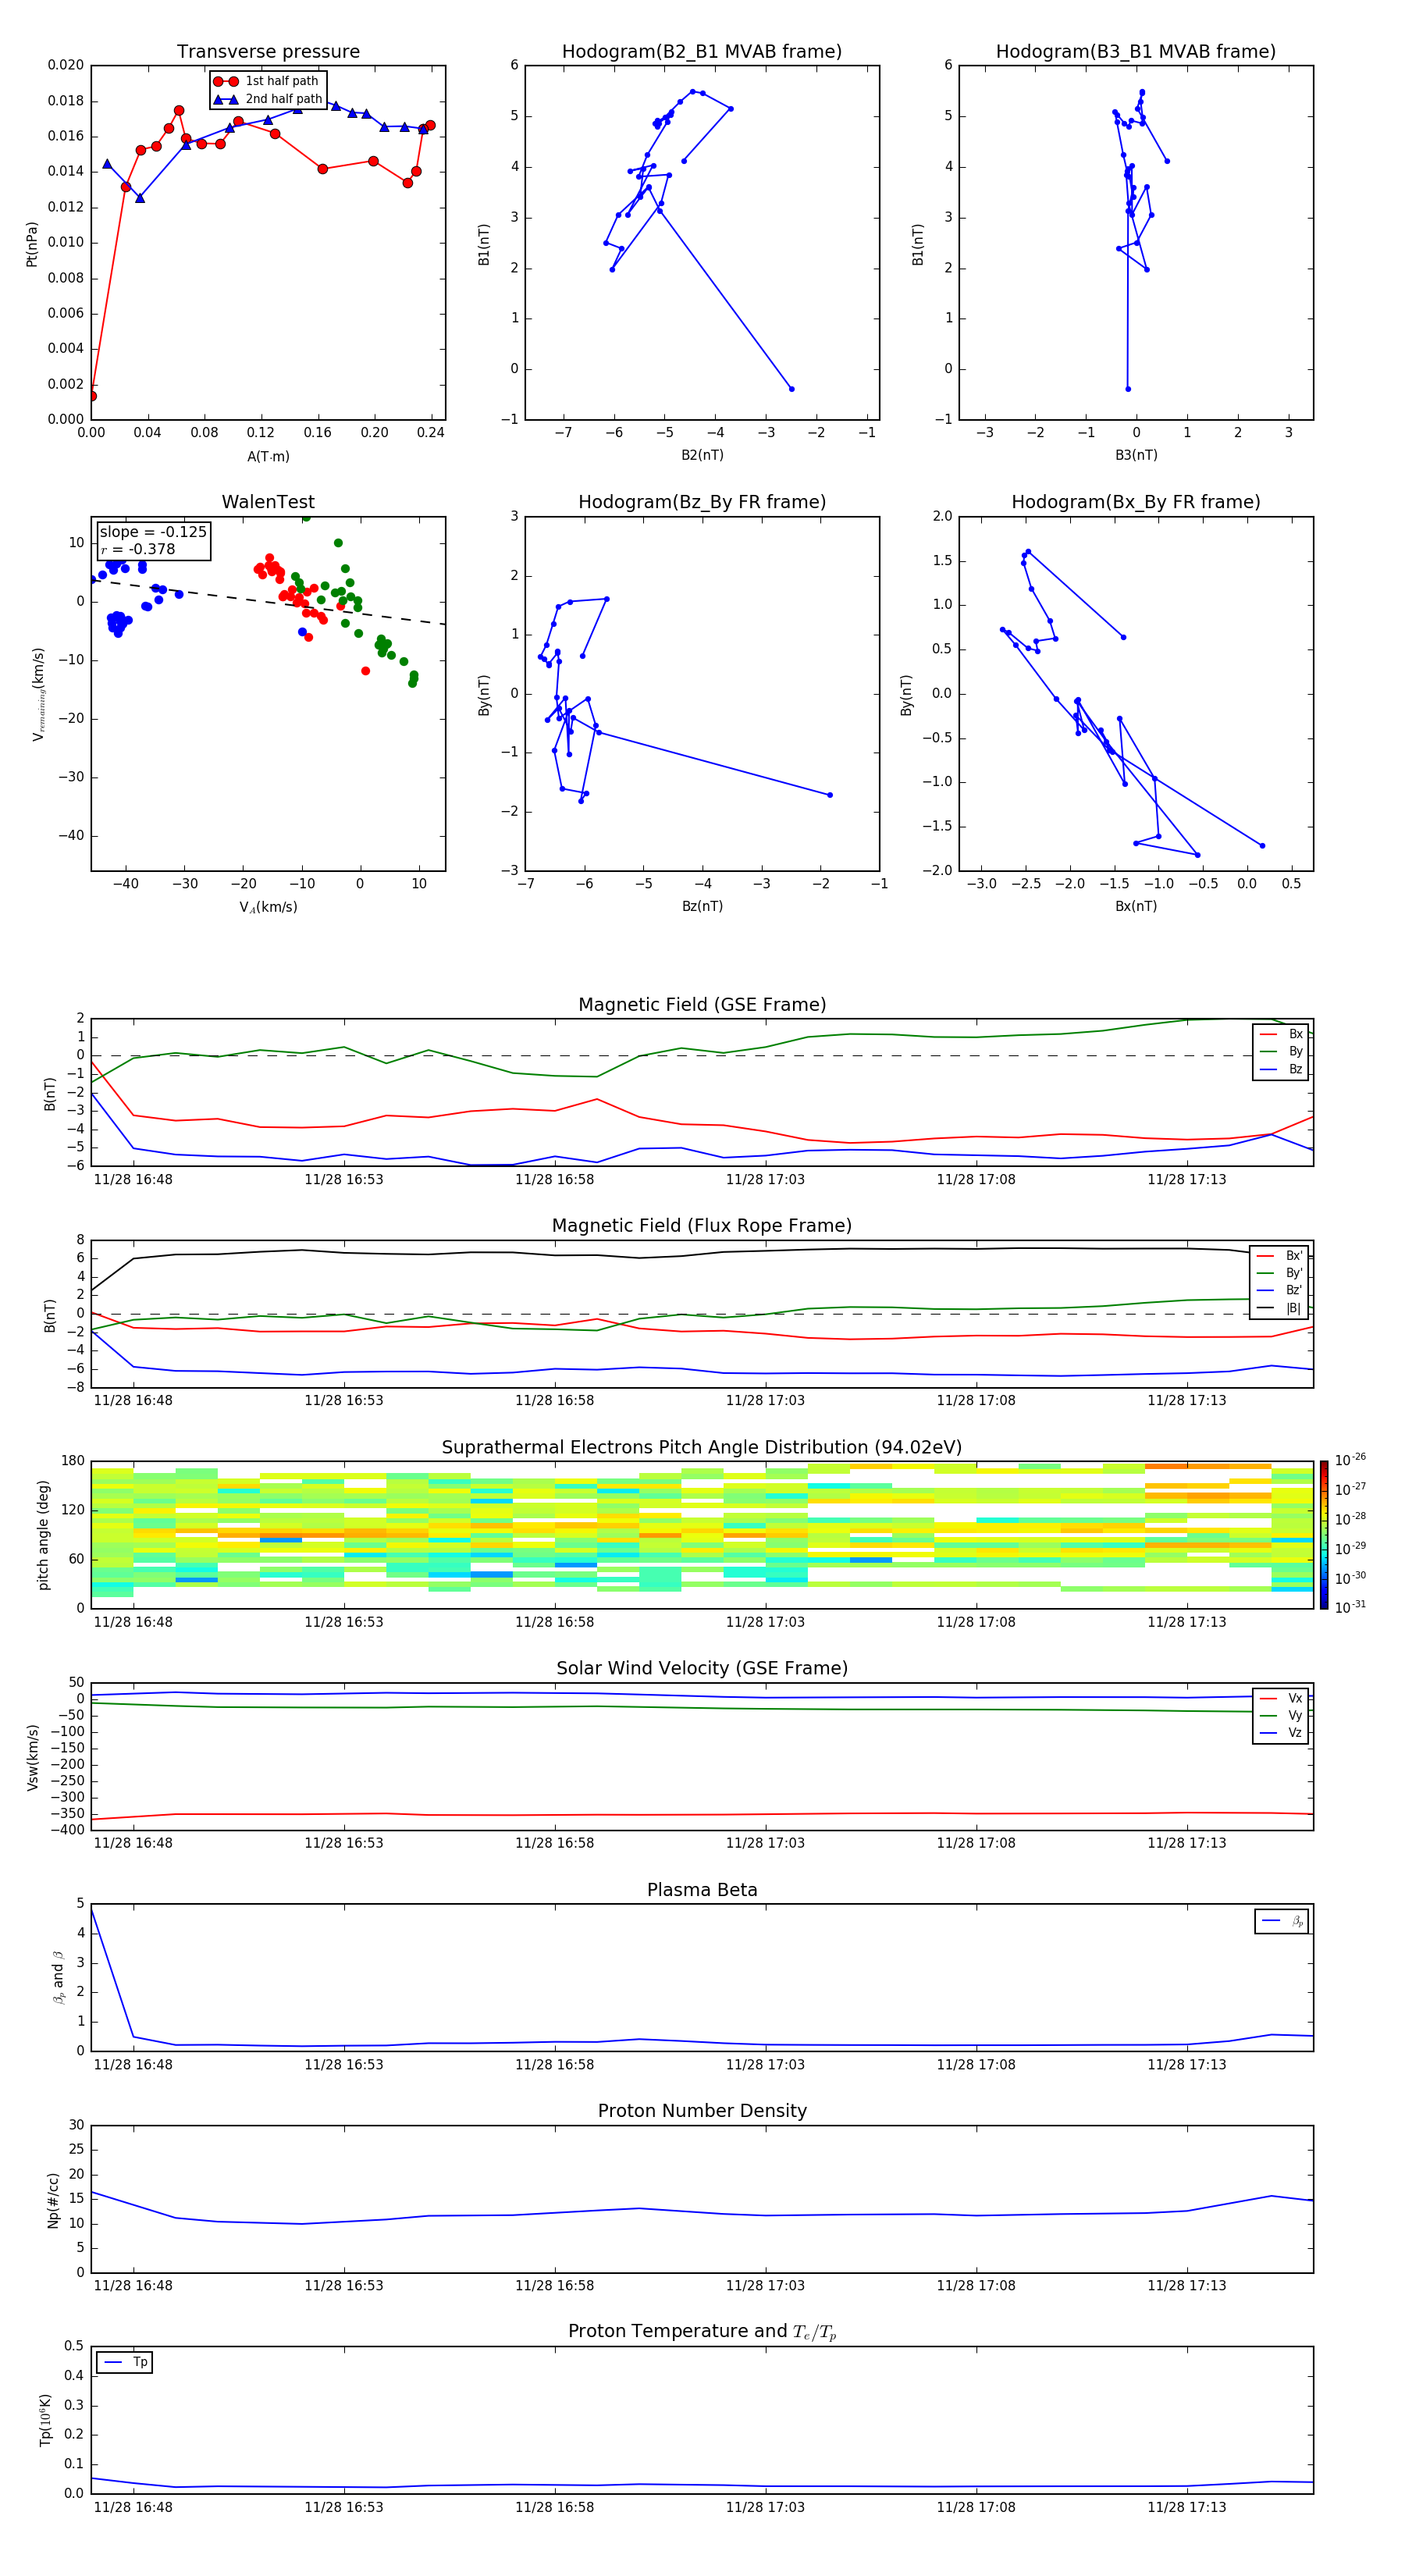Select the '1st half path' legend entry
The width and height of the screenshot is (1405, 2576).
[x=268, y=81]
